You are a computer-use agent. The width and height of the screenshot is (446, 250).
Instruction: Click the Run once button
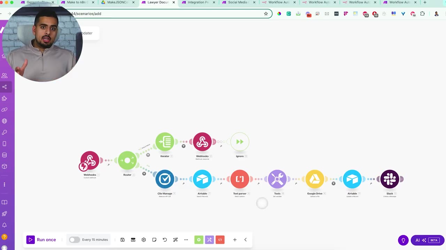tap(41, 240)
